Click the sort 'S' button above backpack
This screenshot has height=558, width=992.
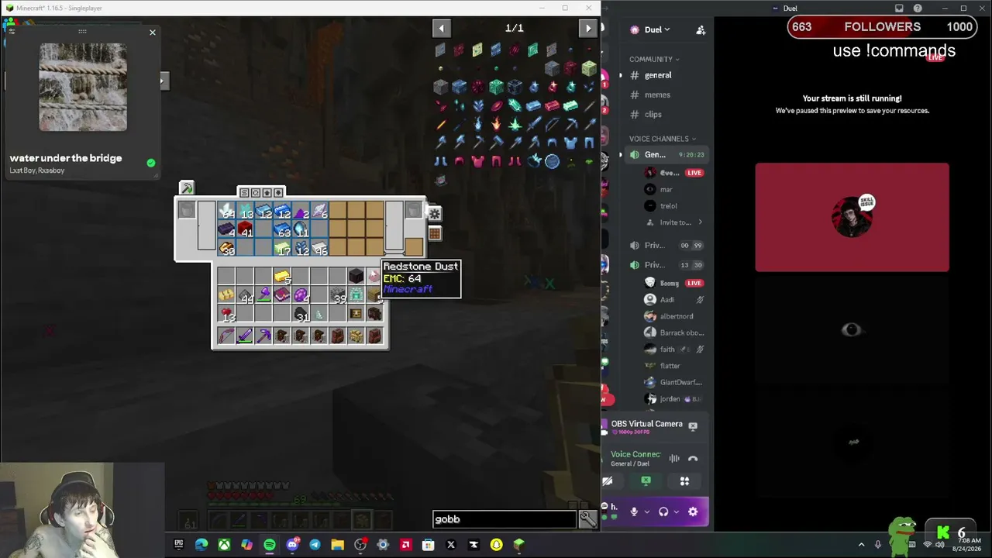tap(244, 192)
